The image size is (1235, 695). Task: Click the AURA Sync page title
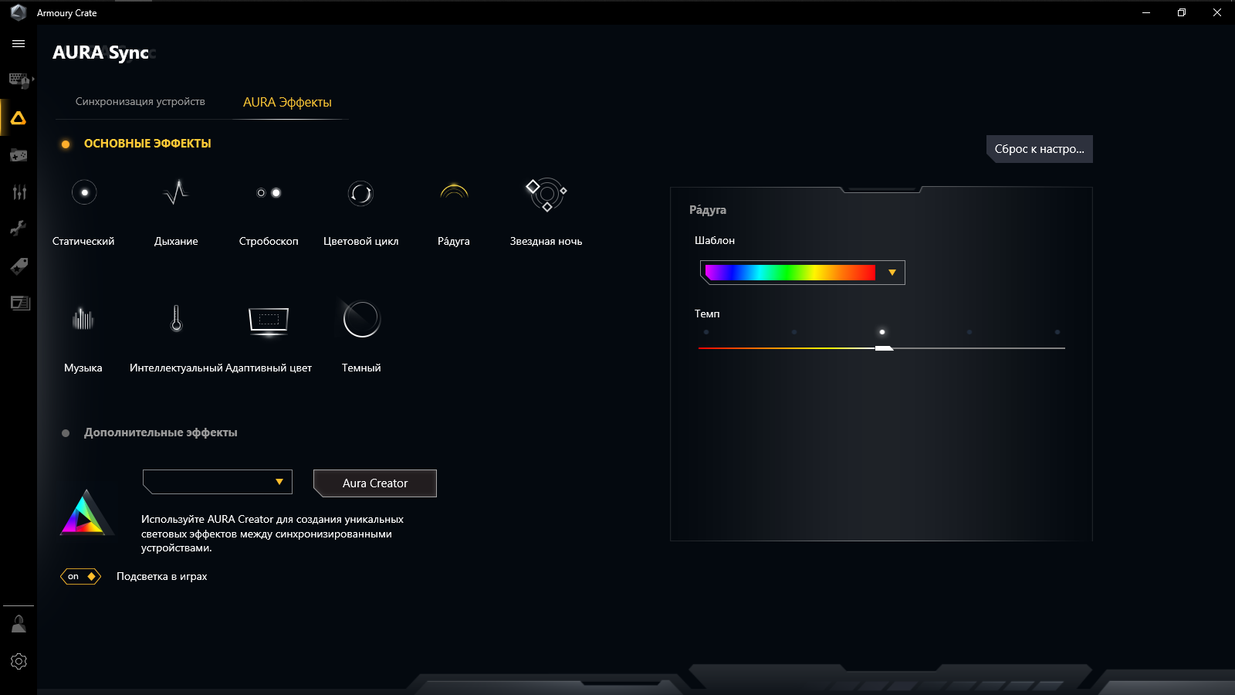pos(101,53)
